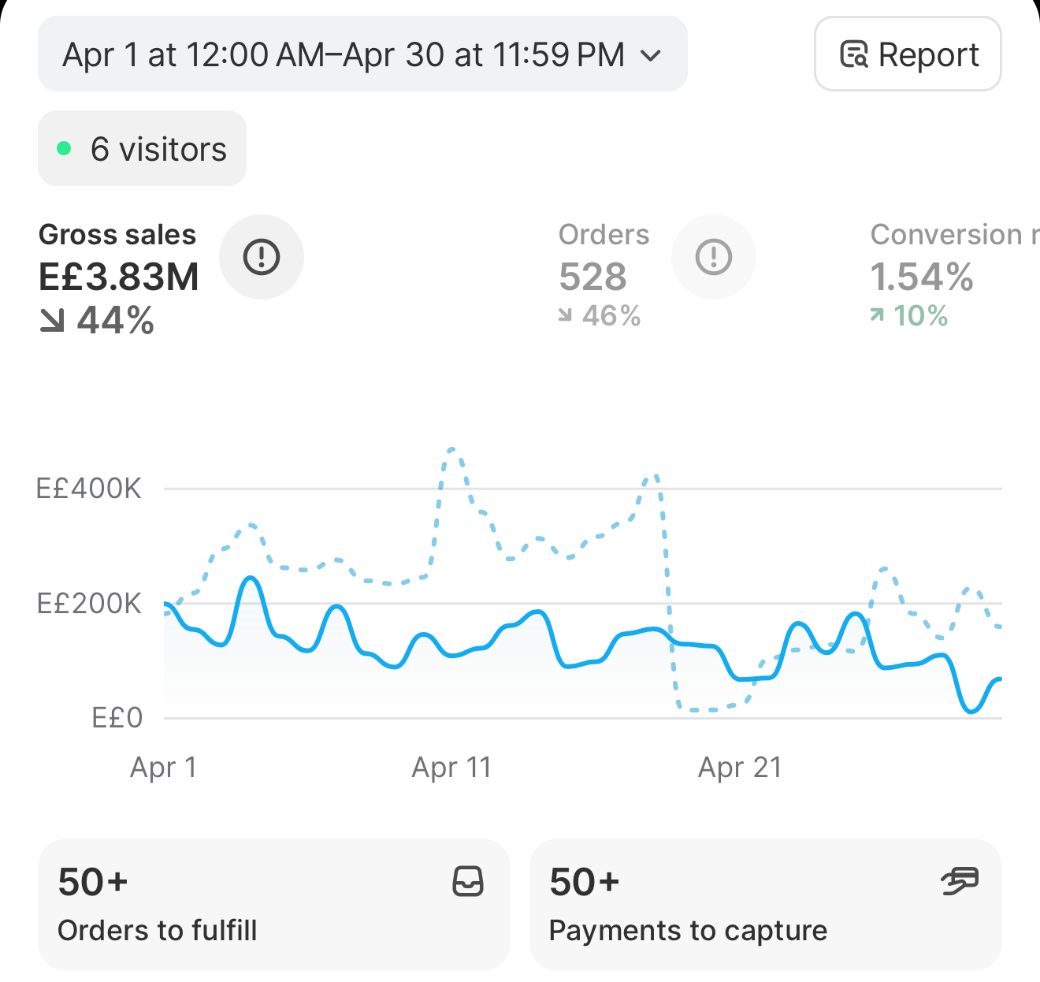The height and width of the screenshot is (982, 1040).
Task: Click the Orders 46% decrease indicator
Action: click(600, 316)
